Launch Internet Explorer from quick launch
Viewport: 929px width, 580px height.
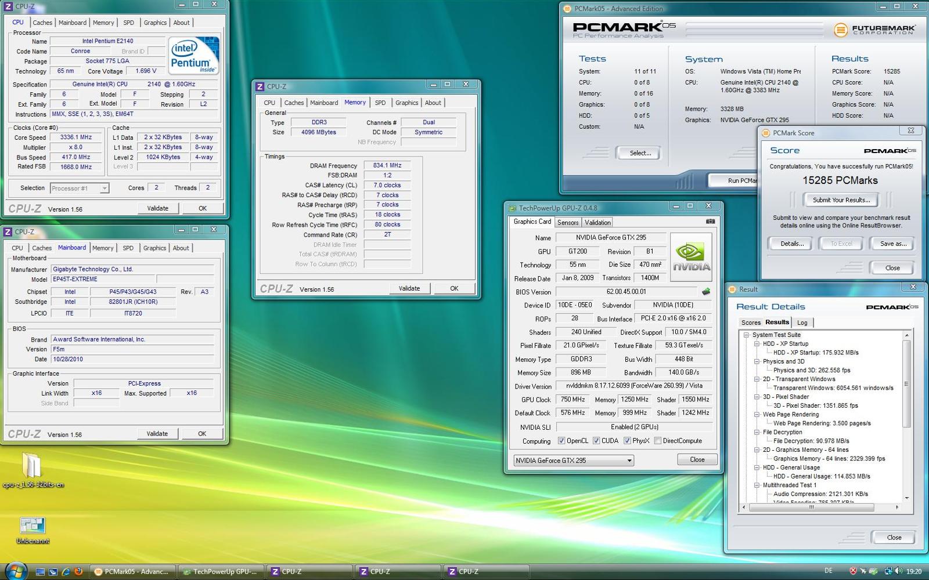tap(66, 571)
